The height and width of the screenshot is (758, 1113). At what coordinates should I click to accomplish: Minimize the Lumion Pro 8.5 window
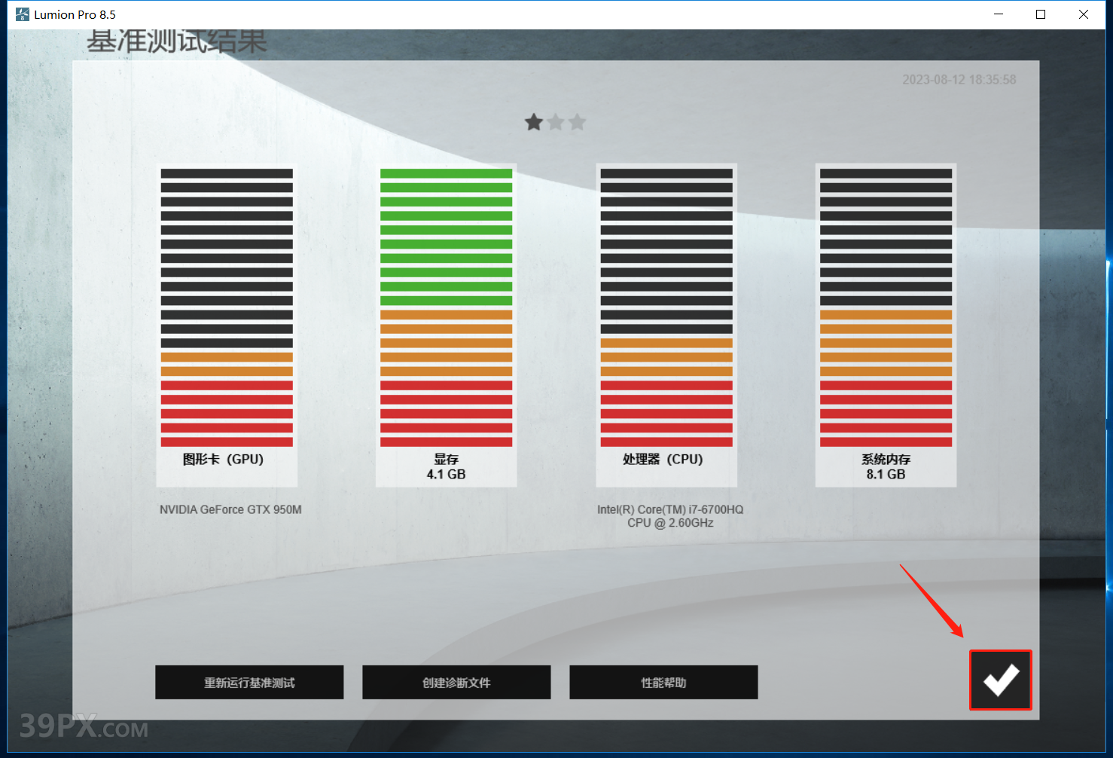pos(999,14)
